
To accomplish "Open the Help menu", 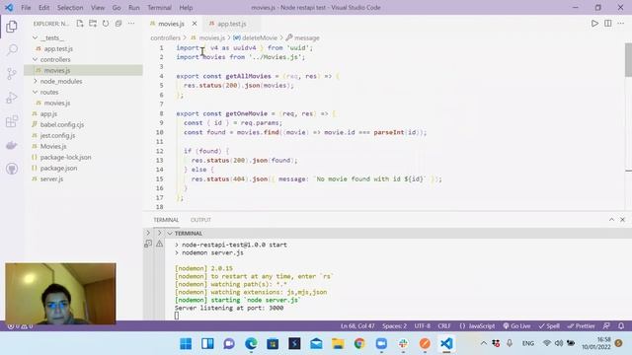I will pos(186,8).
